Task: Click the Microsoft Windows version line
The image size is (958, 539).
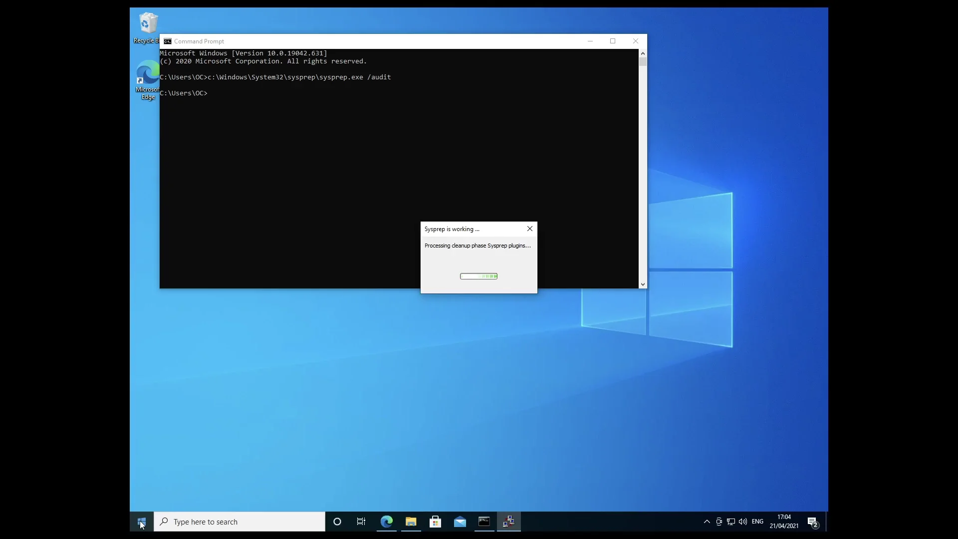Action: click(x=243, y=53)
